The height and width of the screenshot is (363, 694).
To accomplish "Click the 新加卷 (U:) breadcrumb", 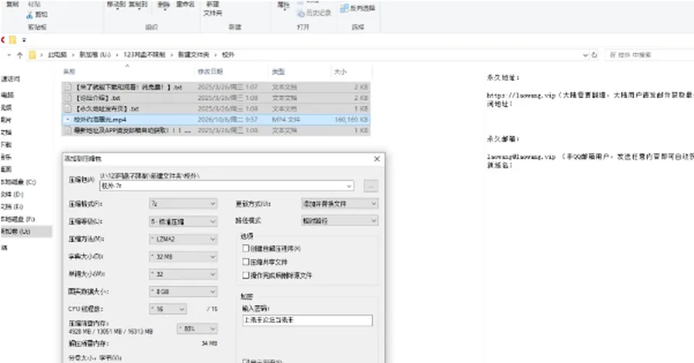I will click(x=95, y=55).
